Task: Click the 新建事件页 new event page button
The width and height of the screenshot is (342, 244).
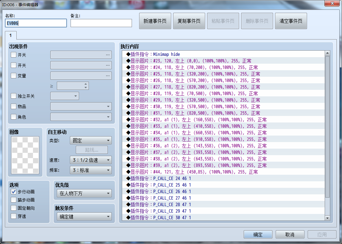Action: point(155,21)
